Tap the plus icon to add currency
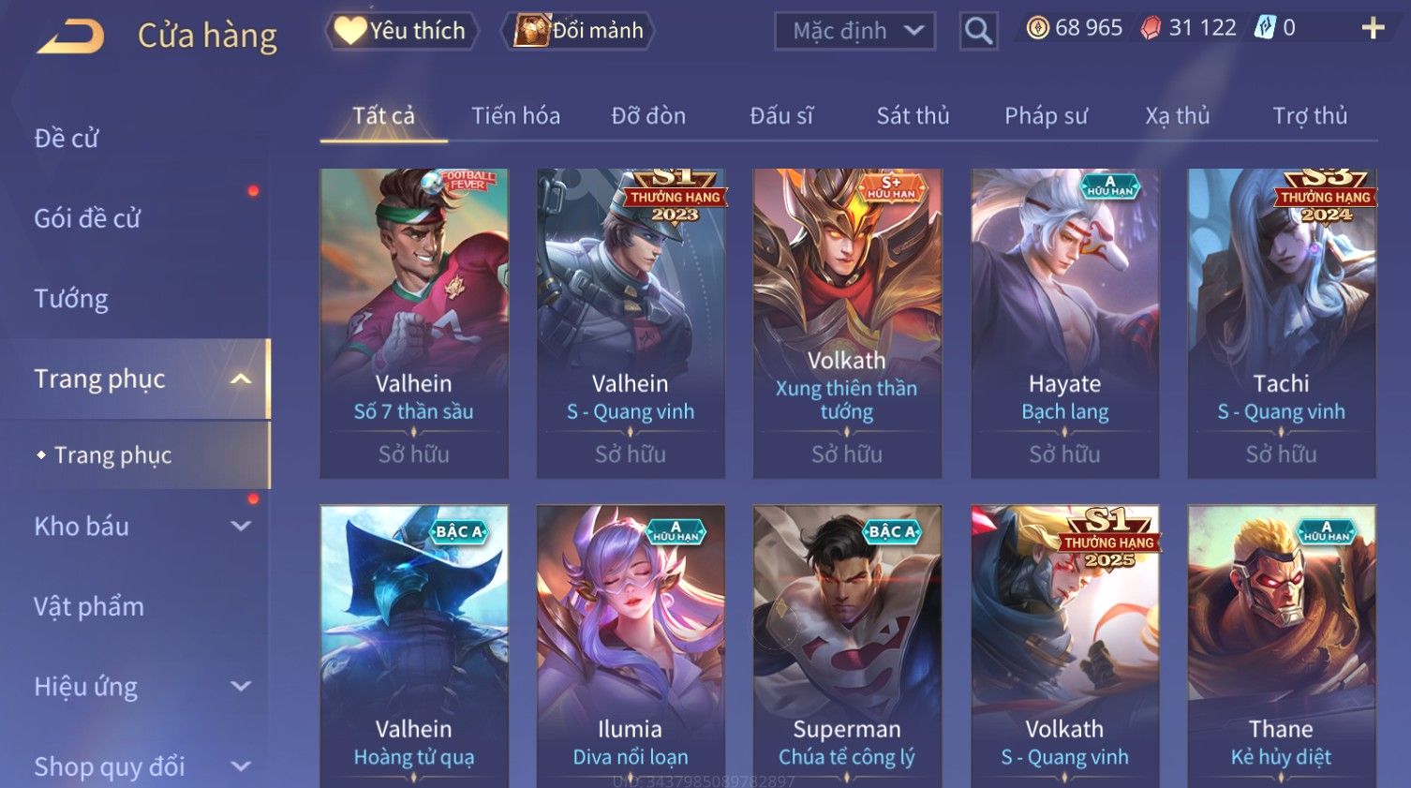1411x788 pixels. (1373, 28)
